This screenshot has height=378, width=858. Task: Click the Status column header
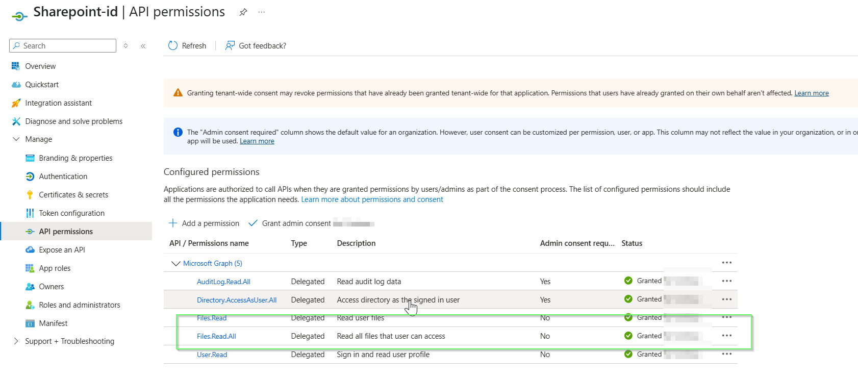632,243
